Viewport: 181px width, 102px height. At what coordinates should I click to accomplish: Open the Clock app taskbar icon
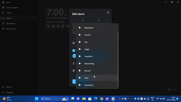pos(113,99)
